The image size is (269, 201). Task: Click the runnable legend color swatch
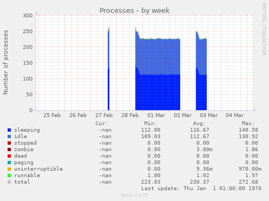click(9, 176)
